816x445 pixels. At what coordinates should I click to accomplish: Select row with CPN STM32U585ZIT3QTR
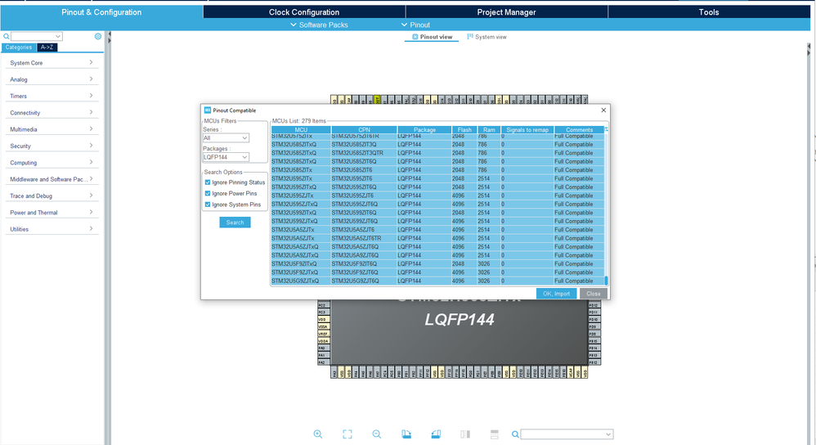437,153
